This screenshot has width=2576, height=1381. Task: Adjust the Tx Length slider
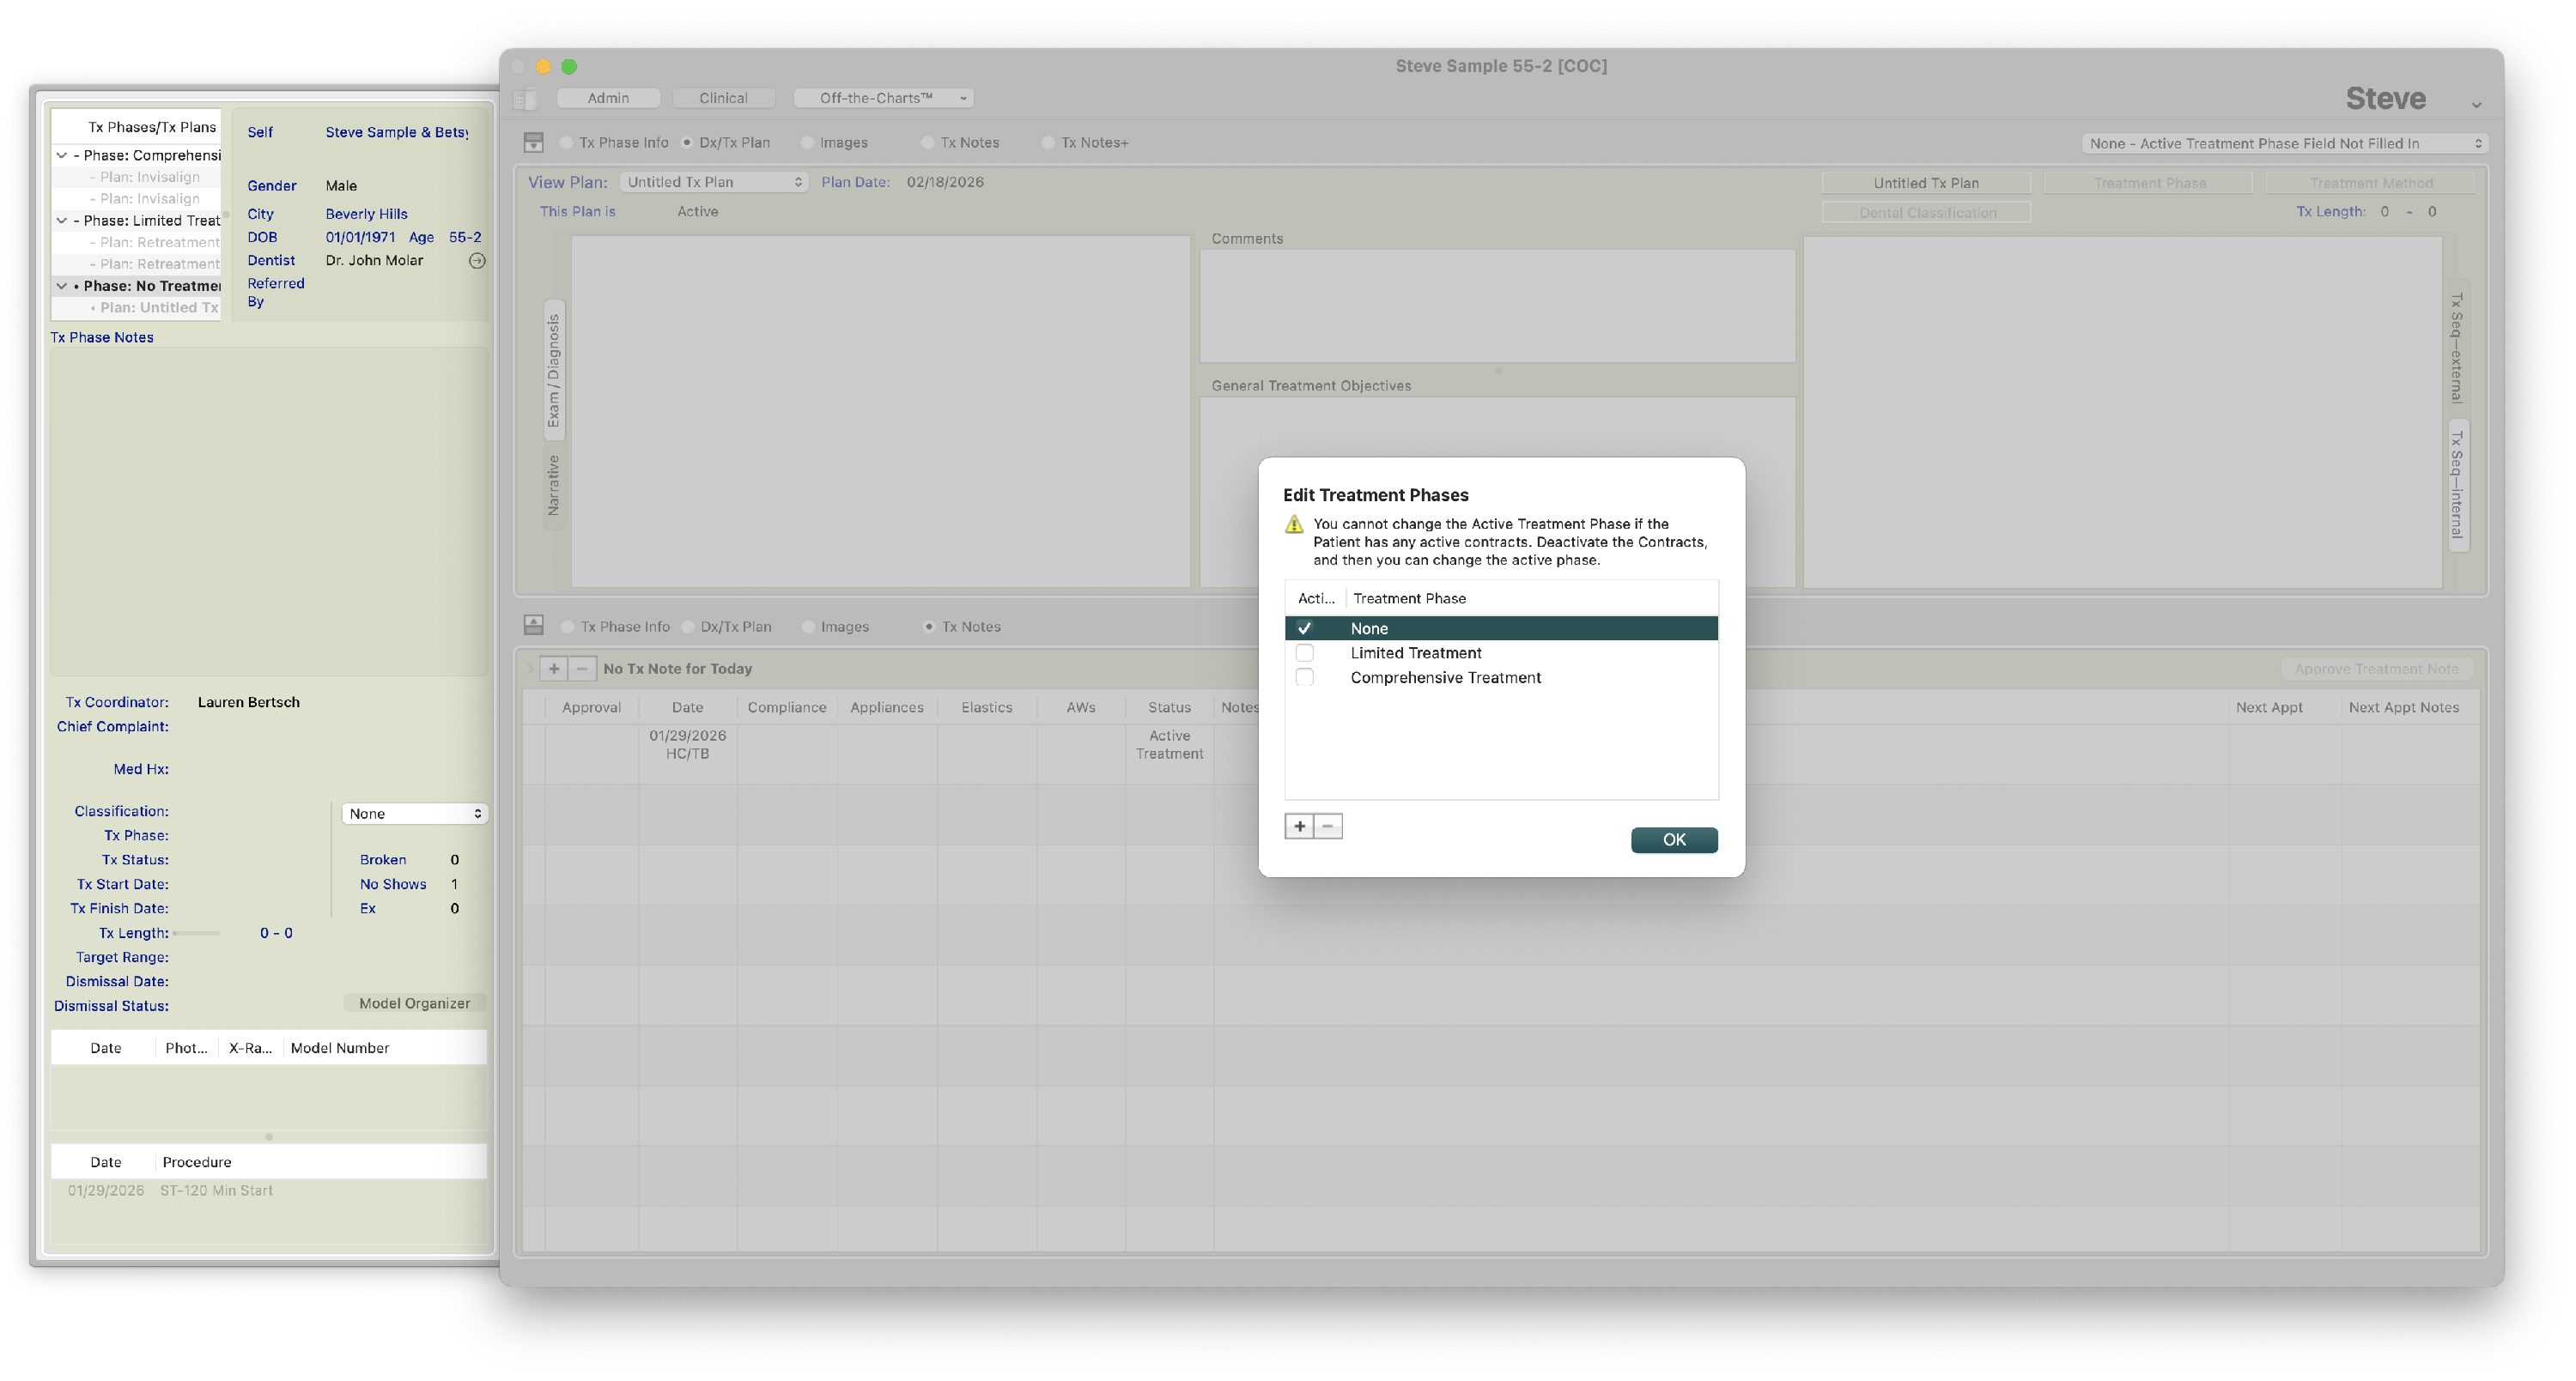[x=196, y=933]
